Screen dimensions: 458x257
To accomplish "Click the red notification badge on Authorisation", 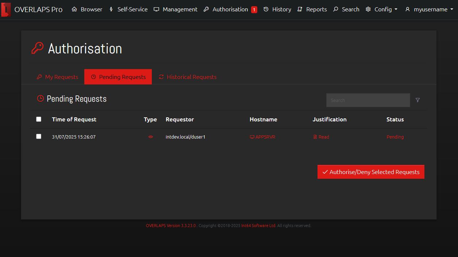I will (x=254, y=10).
